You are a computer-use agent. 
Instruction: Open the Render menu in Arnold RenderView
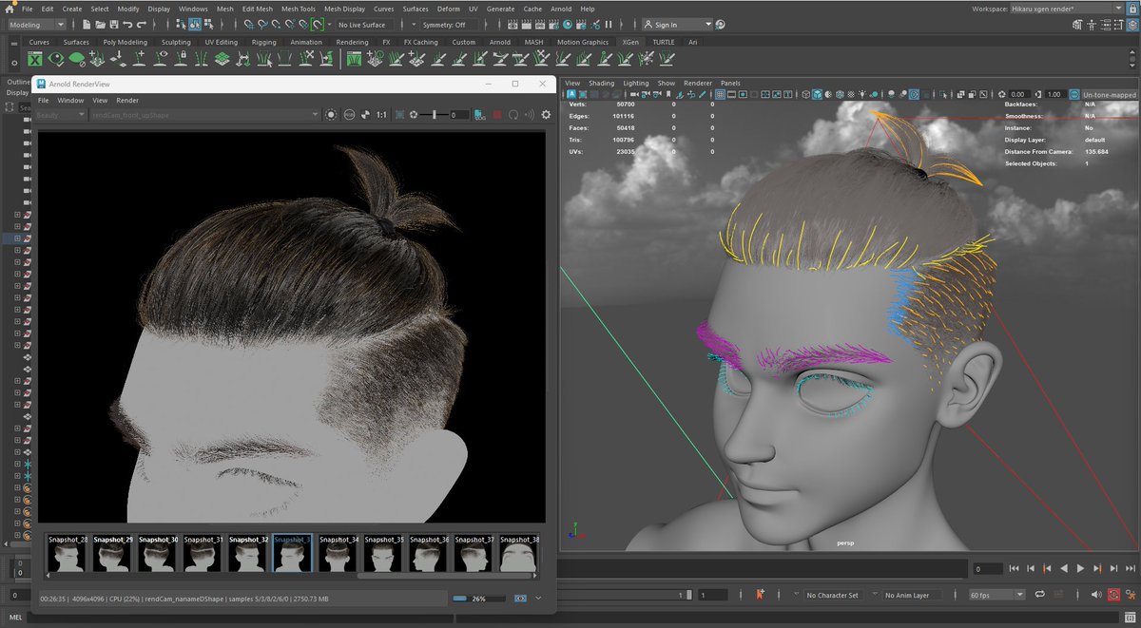click(127, 100)
